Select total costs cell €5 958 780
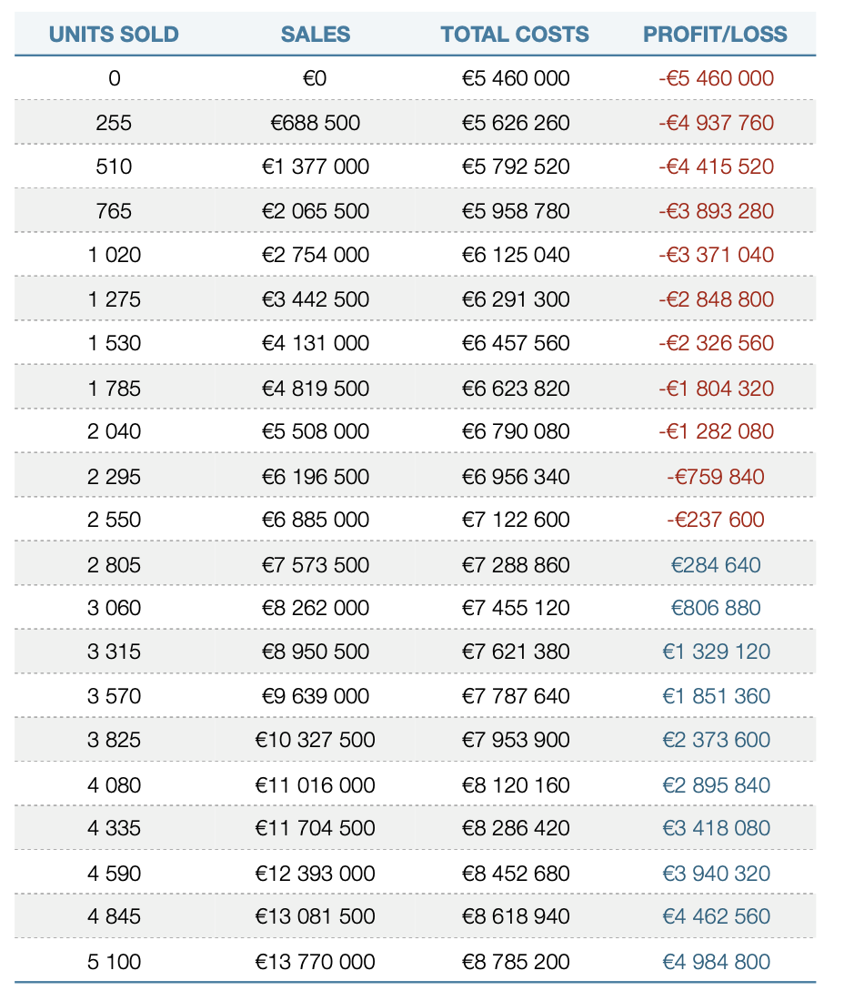844x1001 pixels. [516, 211]
